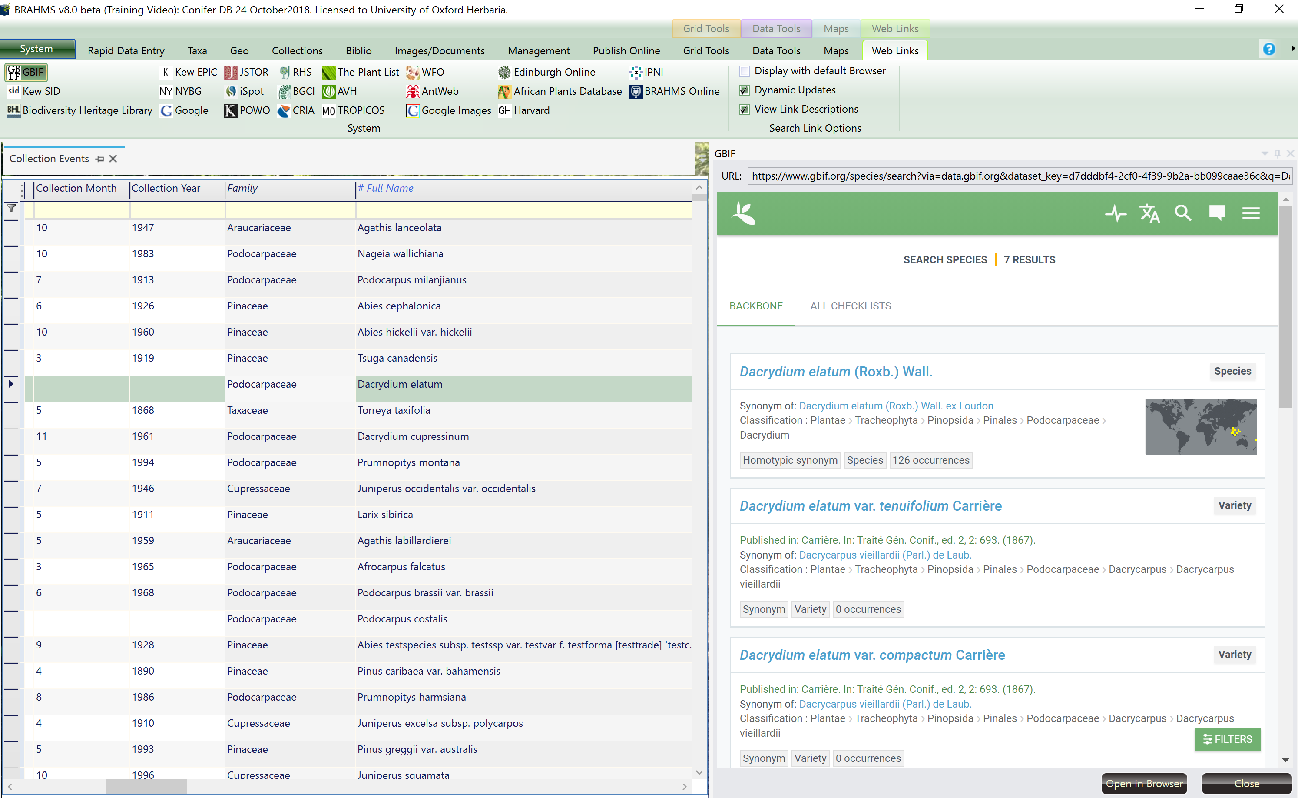Screen dimensions: 1298x798
Task: Click the blue help question mark icon
Action: [1269, 50]
